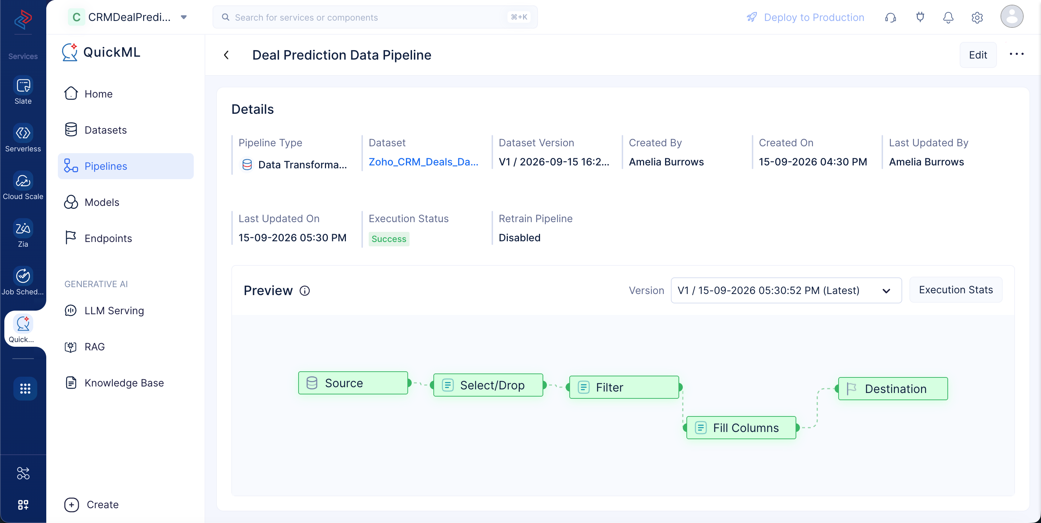The width and height of the screenshot is (1041, 523).
Task: Open the Serverless service
Action: click(x=23, y=138)
